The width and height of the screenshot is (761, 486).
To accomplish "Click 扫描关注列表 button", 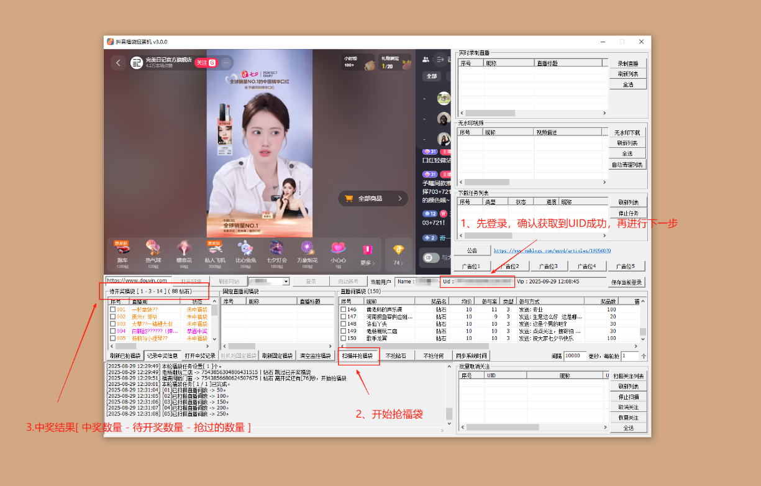I will (627, 376).
